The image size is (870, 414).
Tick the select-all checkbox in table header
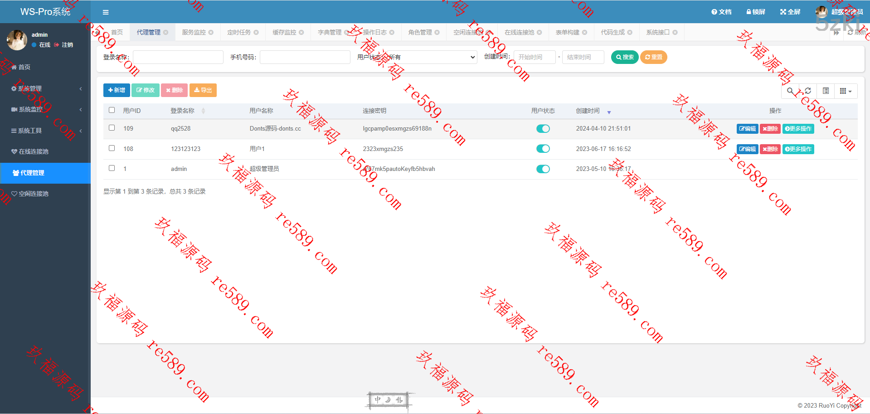(x=112, y=110)
